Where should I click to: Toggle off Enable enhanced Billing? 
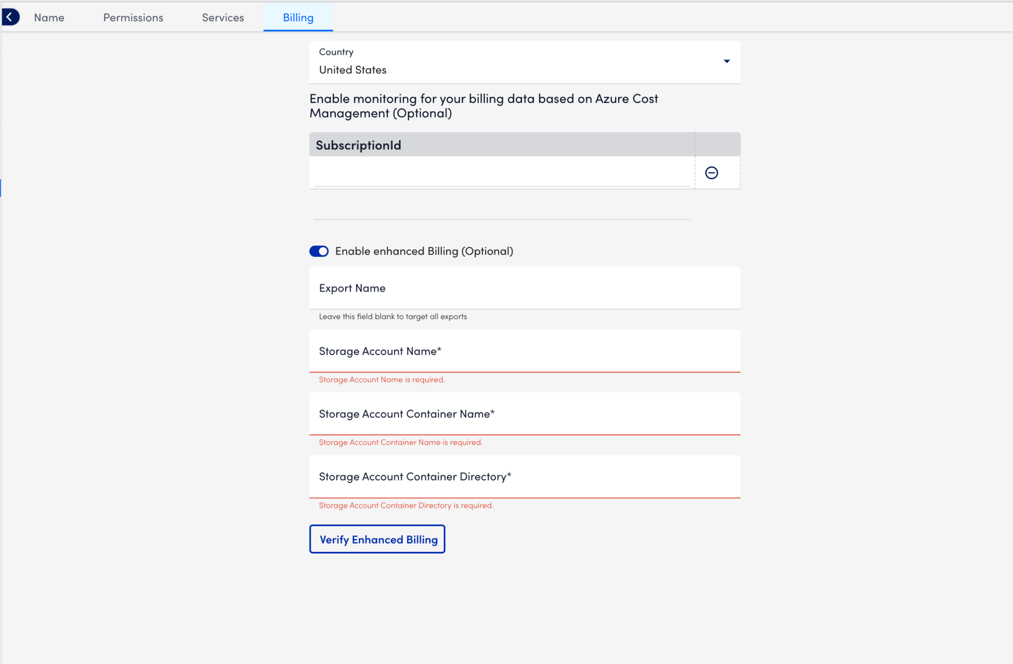pos(319,251)
